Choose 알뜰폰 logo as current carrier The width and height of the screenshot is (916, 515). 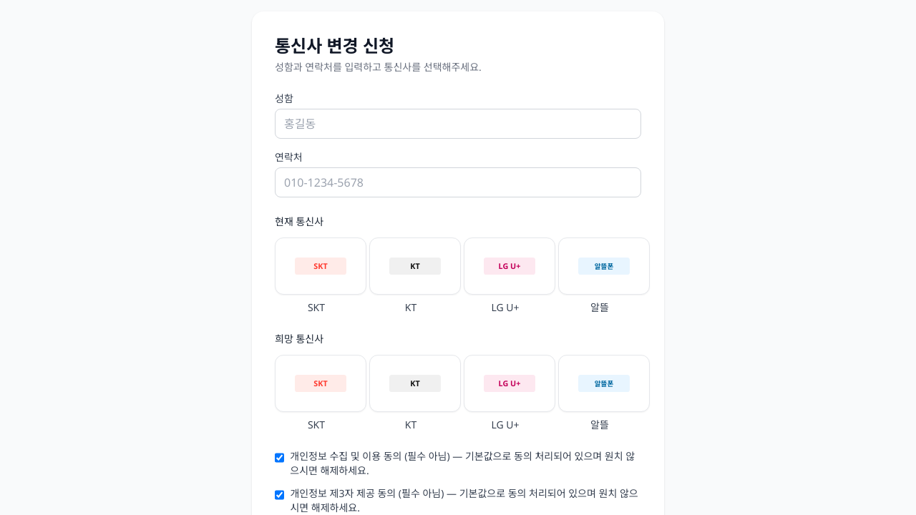pyautogui.click(x=604, y=266)
